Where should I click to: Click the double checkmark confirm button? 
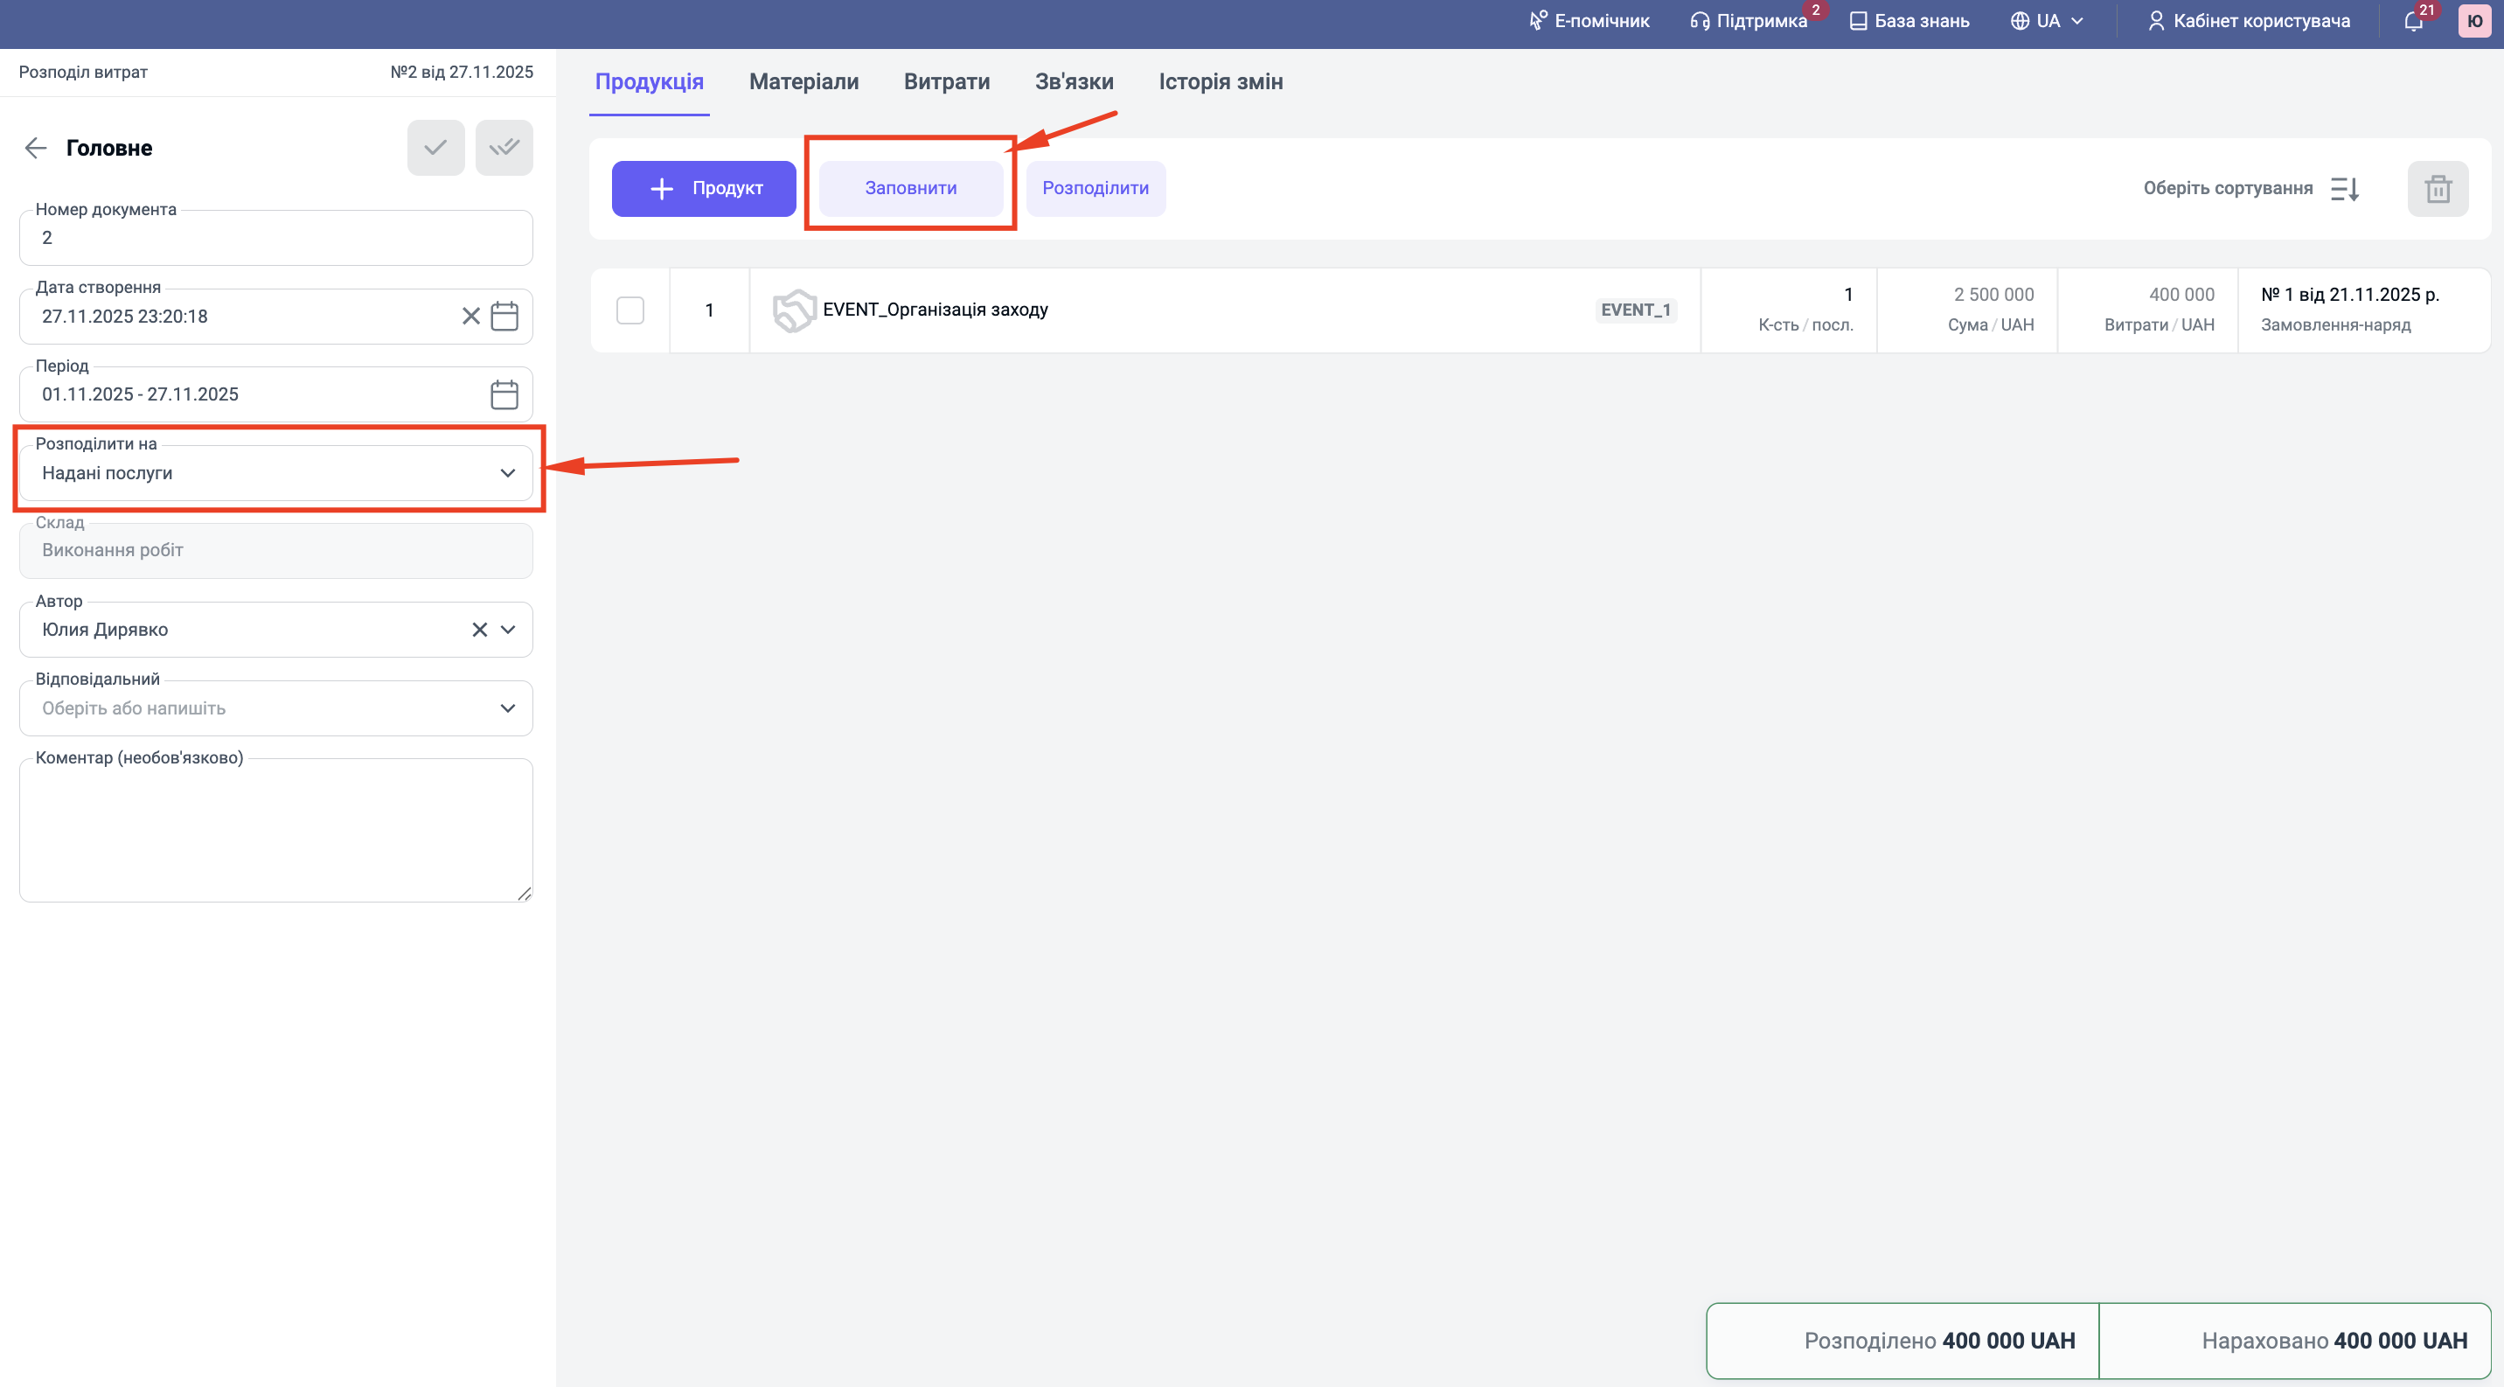tap(504, 148)
